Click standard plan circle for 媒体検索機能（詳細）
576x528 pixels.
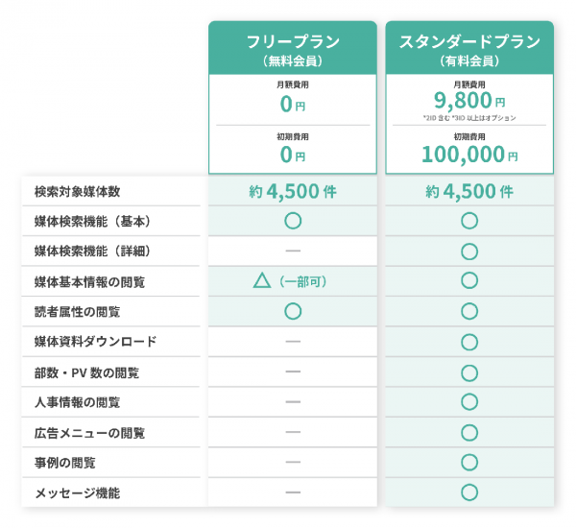tap(469, 252)
